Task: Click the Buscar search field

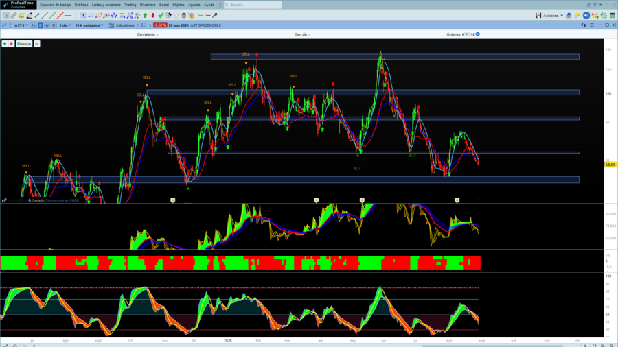Action: coord(253,5)
